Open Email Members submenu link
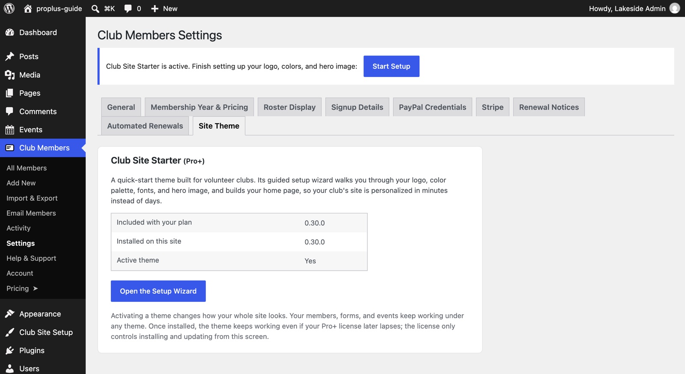This screenshot has height=374, width=685. tap(31, 213)
